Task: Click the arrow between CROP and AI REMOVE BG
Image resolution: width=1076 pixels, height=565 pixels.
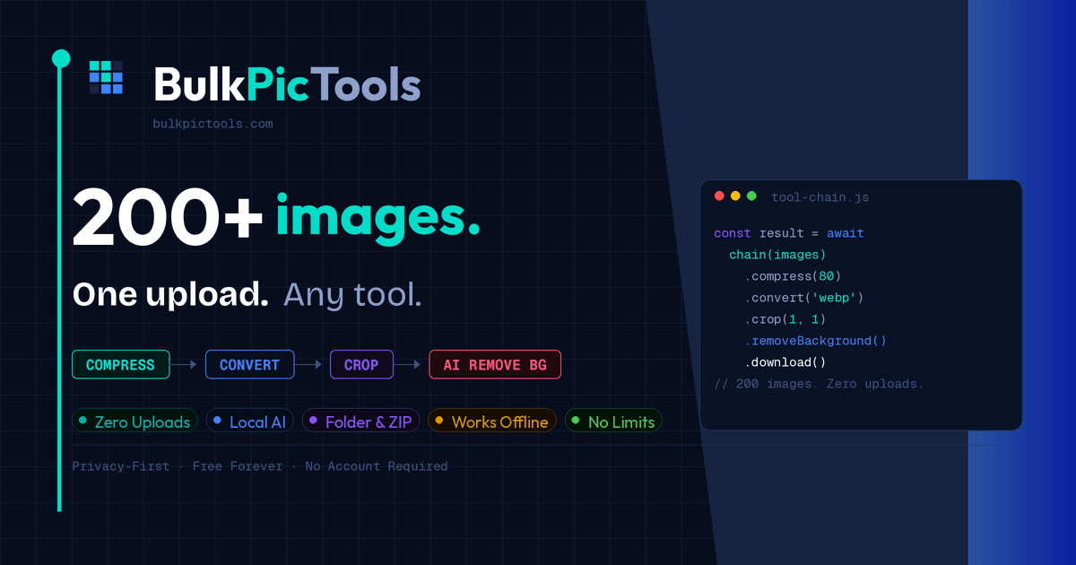Action: tap(407, 365)
